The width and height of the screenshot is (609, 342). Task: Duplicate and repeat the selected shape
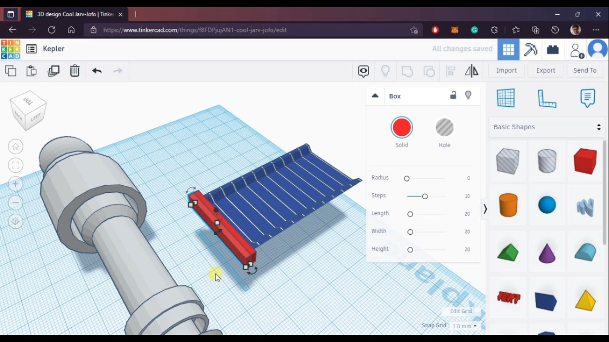coord(53,71)
